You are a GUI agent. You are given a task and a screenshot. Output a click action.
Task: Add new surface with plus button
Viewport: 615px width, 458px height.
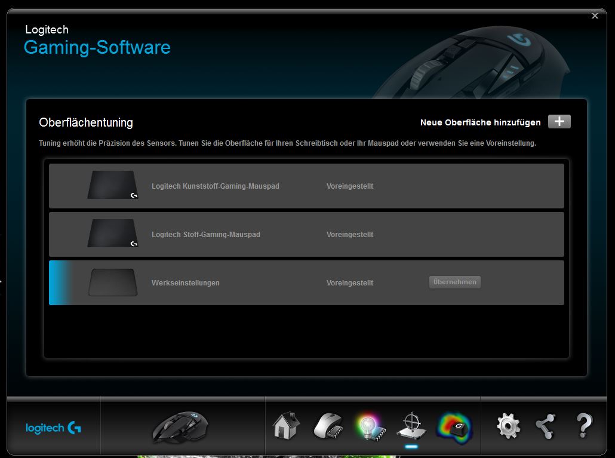tap(559, 122)
